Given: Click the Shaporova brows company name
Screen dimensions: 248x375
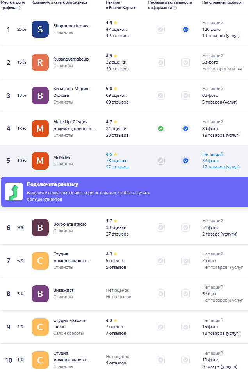Looking at the screenshot, I should coord(71,26).
